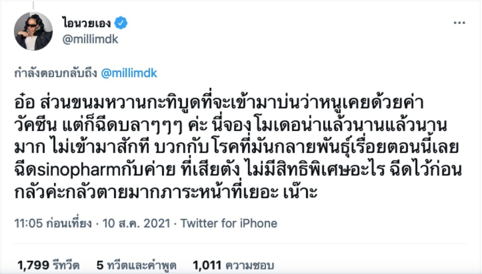Click the blue verified badge
Screen dimensions: 482x274
121,23
